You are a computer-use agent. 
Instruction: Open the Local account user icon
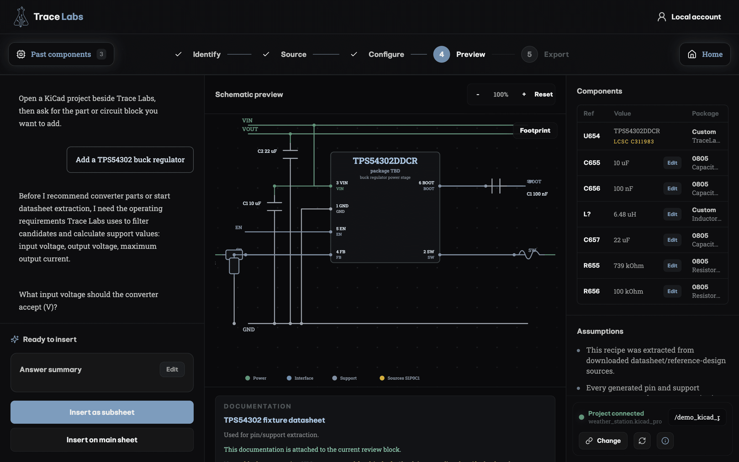coord(662,17)
